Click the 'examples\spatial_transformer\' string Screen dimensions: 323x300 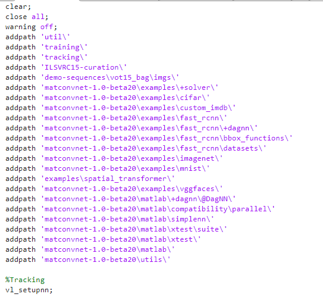[108, 179]
